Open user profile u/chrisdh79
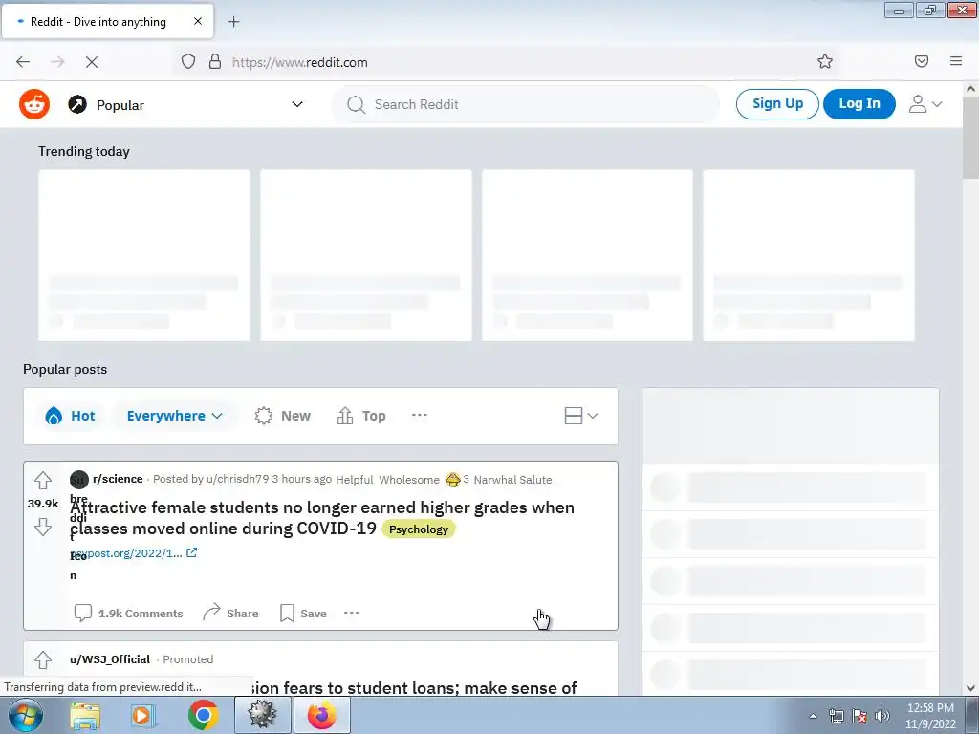 pos(237,479)
